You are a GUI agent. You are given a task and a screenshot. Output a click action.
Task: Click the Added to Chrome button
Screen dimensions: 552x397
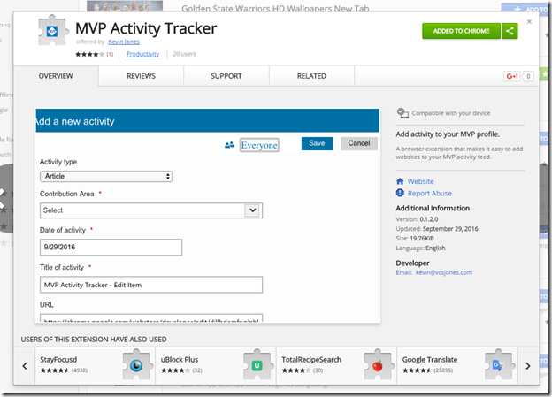[461, 31]
